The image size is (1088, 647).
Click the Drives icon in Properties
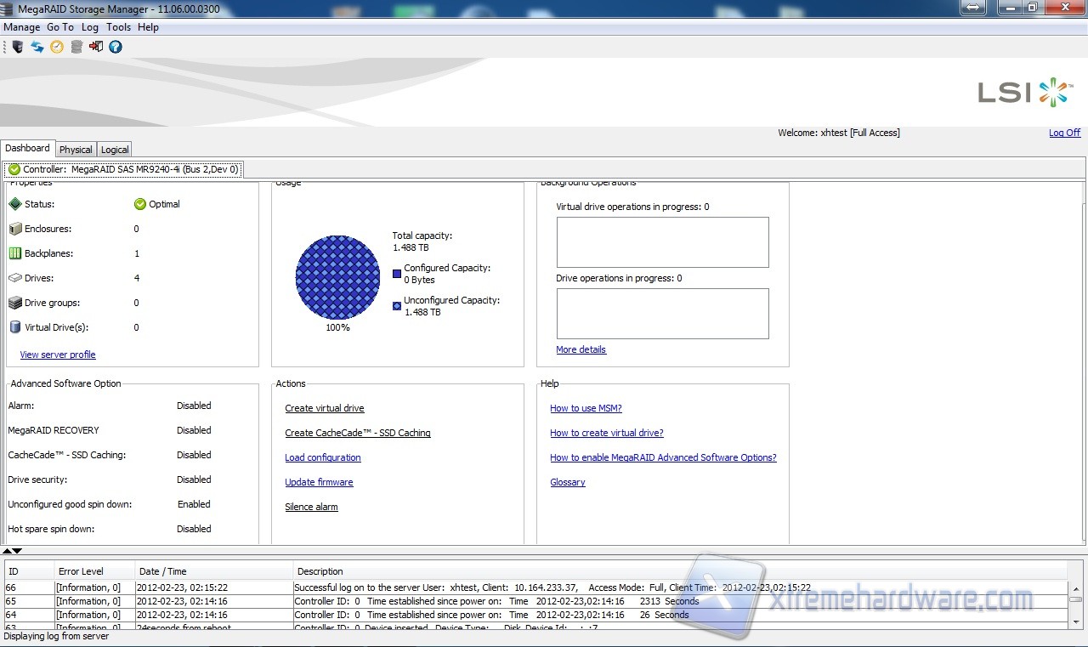pyautogui.click(x=14, y=278)
